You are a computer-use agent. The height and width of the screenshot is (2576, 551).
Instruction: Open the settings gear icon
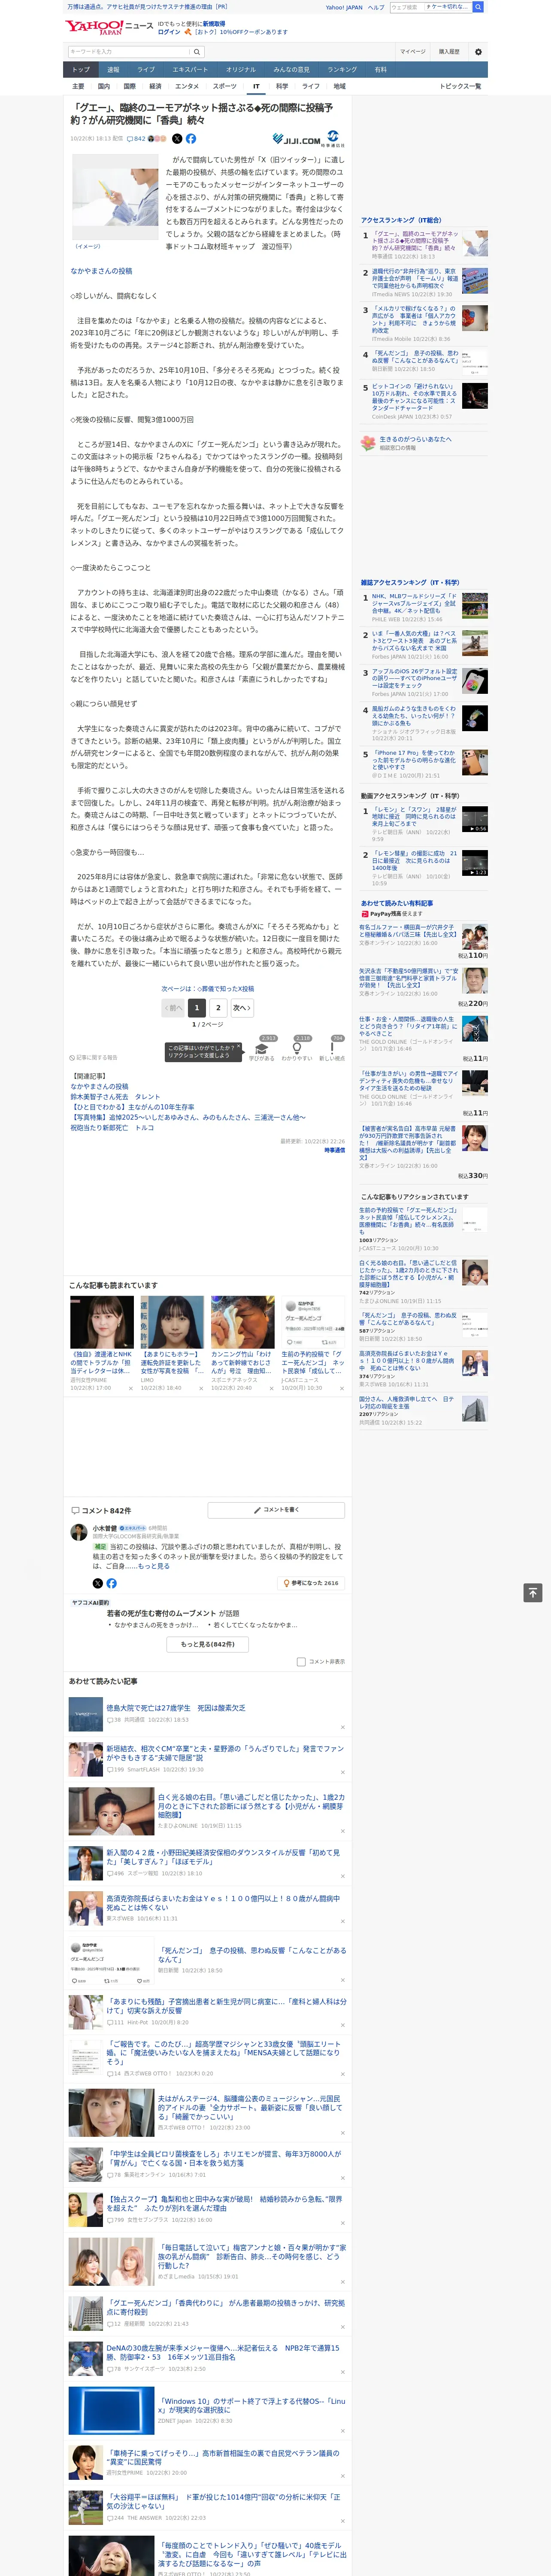click(x=478, y=52)
